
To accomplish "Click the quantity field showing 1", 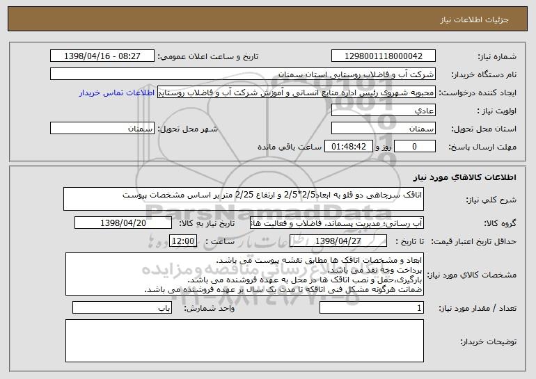I will 372,307.
